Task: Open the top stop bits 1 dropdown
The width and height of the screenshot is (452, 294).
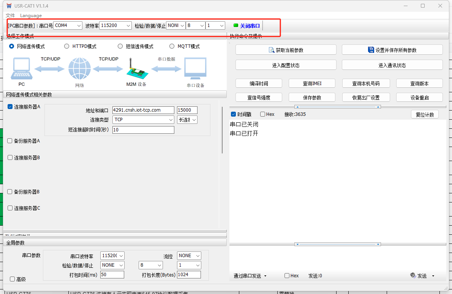Action: (x=215, y=25)
